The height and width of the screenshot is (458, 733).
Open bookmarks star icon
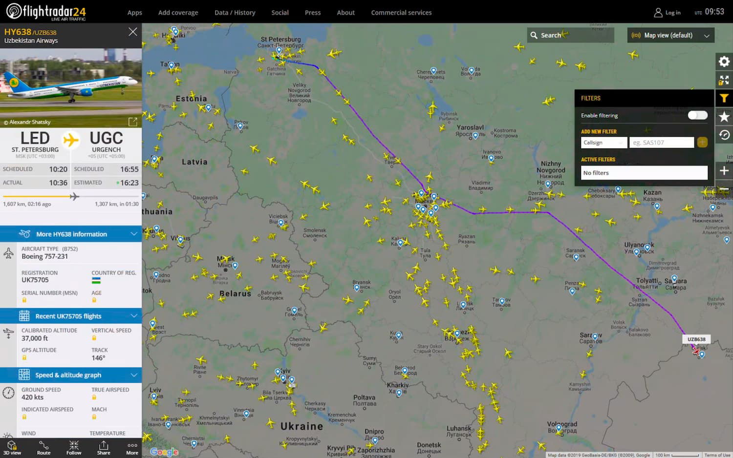point(724,117)
